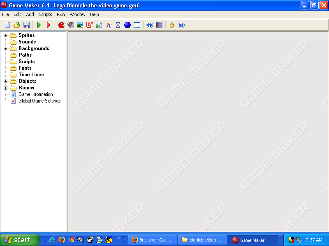The height and width of the screenshot is (246, 329).
Task: Open the Run menu in the menu bar
Action: pyautogui.click(x=60, y=14)
